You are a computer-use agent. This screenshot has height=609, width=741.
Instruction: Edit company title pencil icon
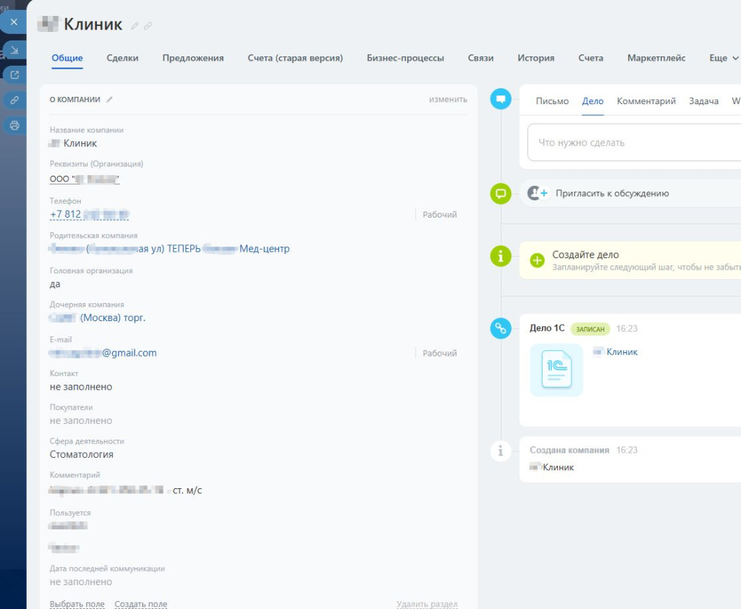(135, 26)
